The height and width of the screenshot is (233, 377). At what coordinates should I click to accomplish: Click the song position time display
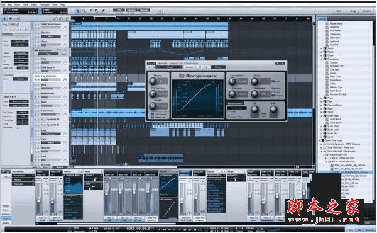tap(140, 229)
